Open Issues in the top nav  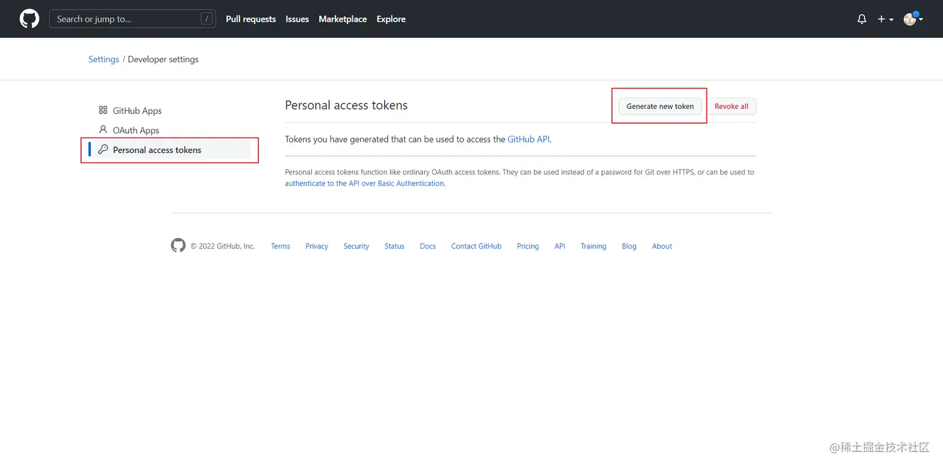click(x=297, y=19)
